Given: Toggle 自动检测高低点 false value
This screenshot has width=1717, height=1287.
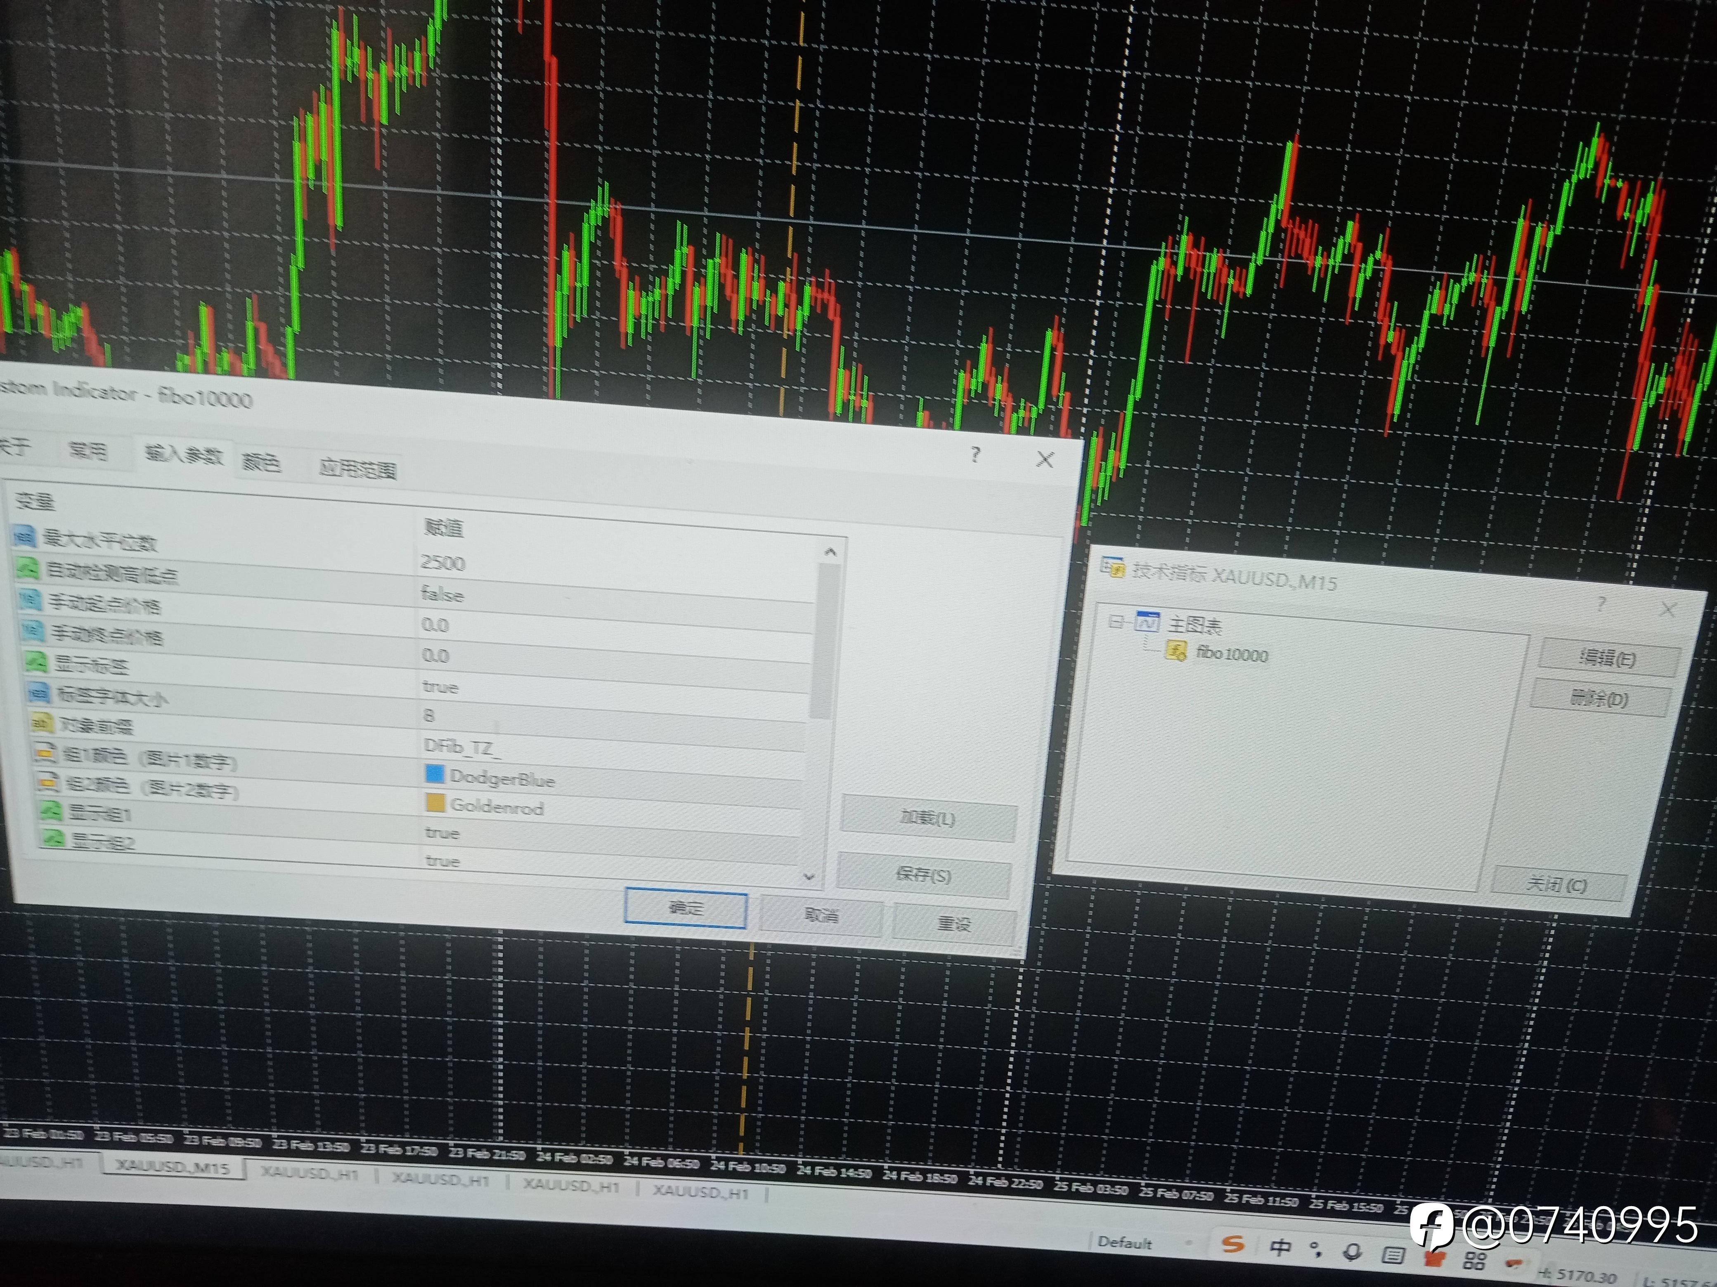Looking at the screenshot, I should click(x=442, y=594).
